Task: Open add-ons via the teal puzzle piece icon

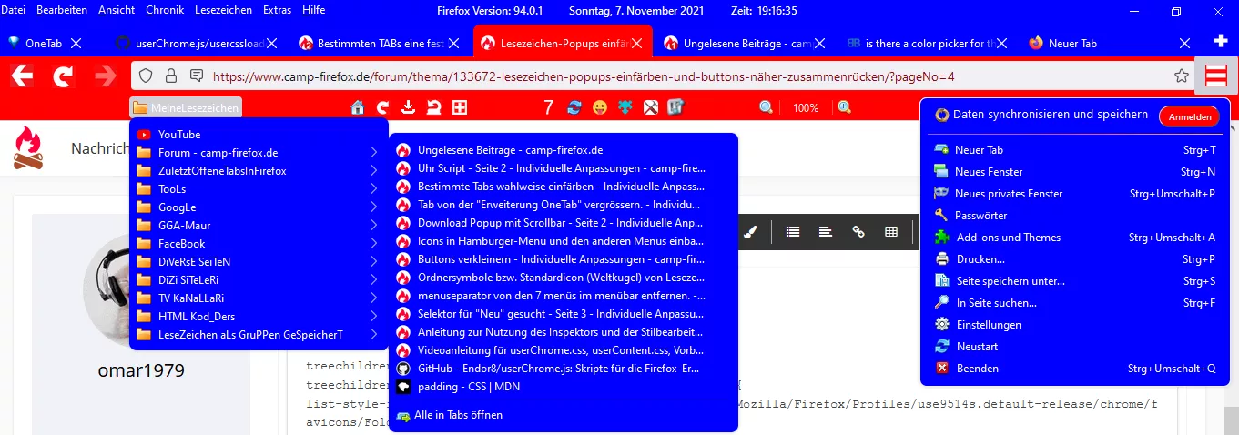Action: [625, 107]
